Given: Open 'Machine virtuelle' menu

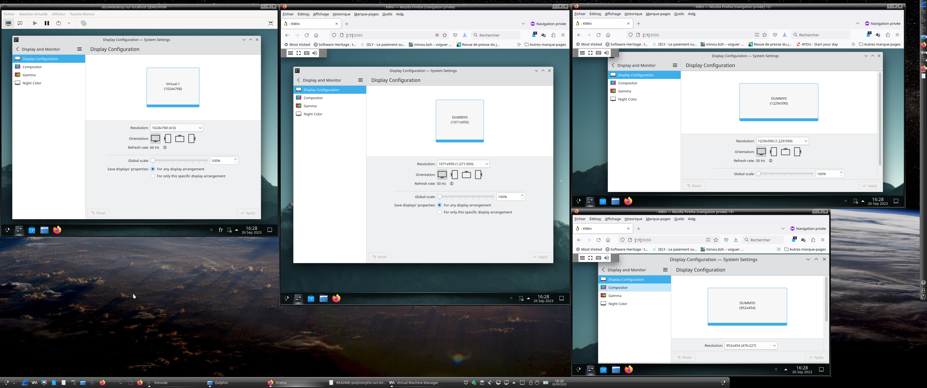Looking at the screenshot, I should [33, 14].
